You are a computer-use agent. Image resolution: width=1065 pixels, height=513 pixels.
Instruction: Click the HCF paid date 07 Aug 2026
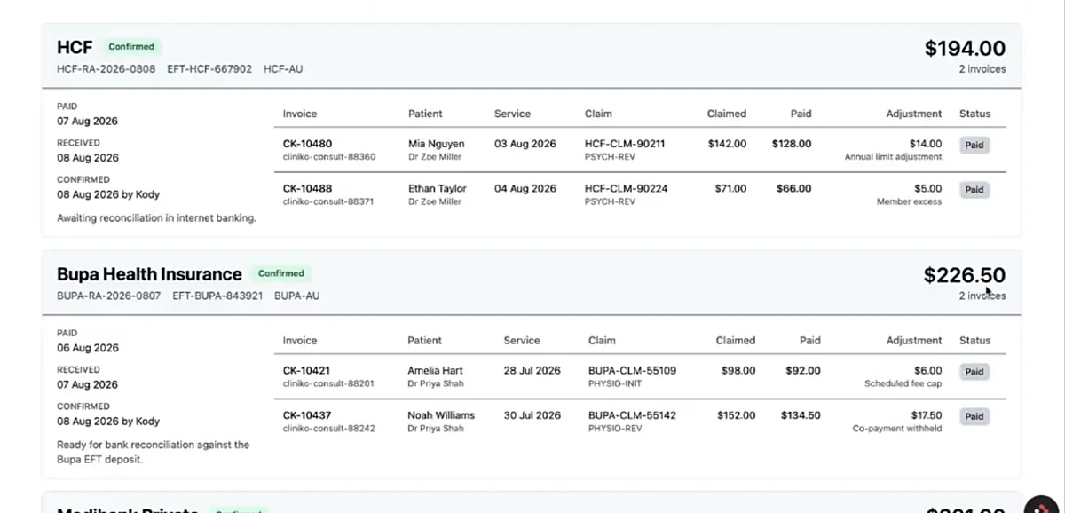[87, 121]
